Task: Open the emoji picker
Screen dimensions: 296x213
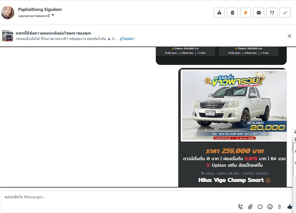Action: [270, 207]
